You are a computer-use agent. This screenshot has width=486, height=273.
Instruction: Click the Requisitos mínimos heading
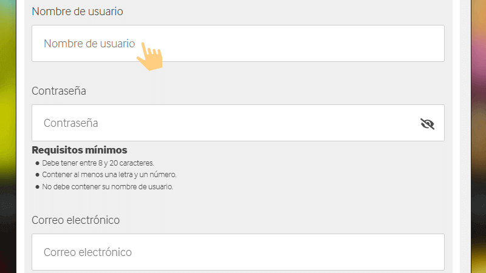(x=79, y=150)
